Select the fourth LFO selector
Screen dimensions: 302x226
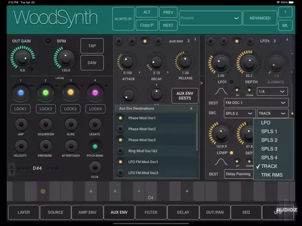point(250,41)
